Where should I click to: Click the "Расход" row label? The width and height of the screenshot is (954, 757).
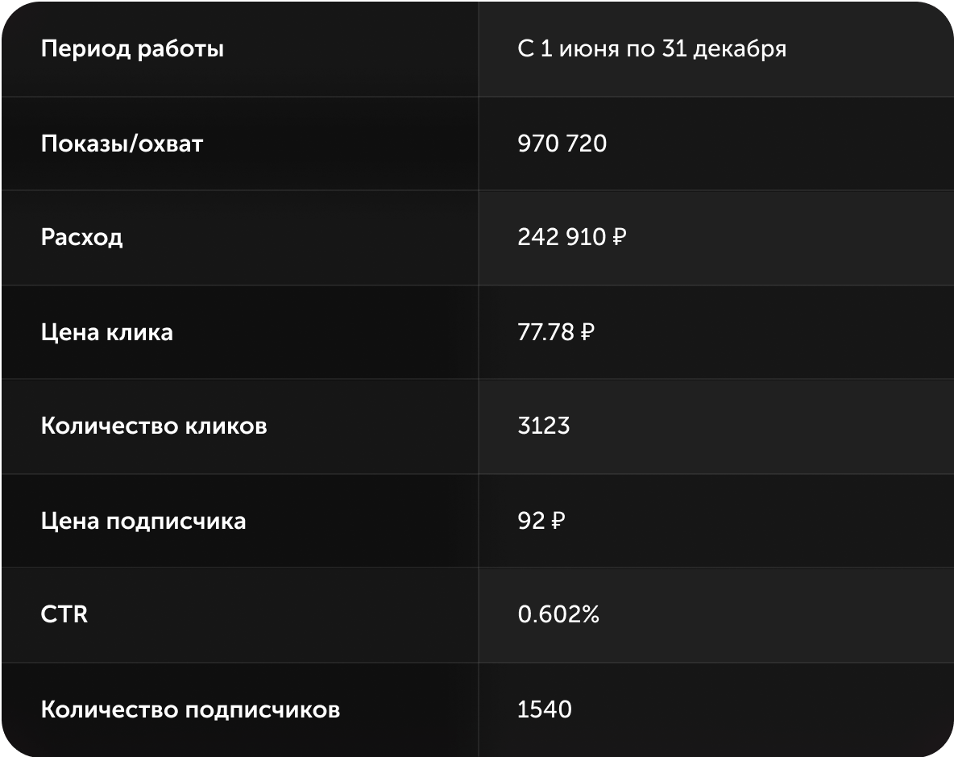pyautogui.click(x=81, y=237)
